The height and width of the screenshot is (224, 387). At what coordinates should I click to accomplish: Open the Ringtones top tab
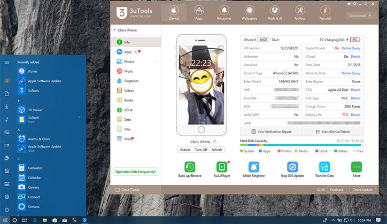[x=224, y=13]
